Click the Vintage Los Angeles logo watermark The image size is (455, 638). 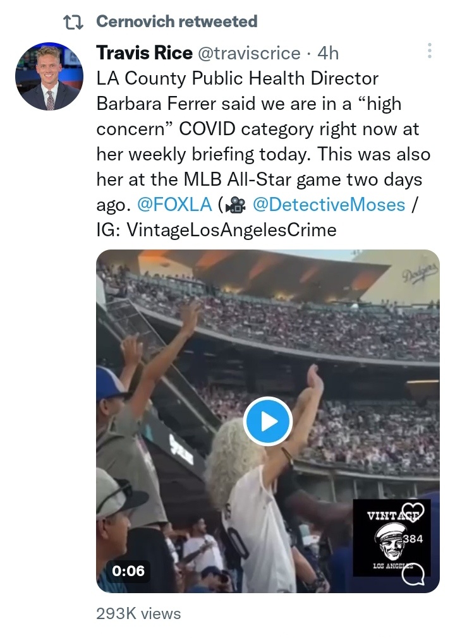(x=392, y=538)
